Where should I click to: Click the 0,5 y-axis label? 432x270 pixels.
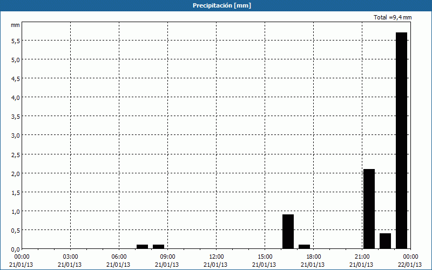pyautogui.click(x=15, y=231)
